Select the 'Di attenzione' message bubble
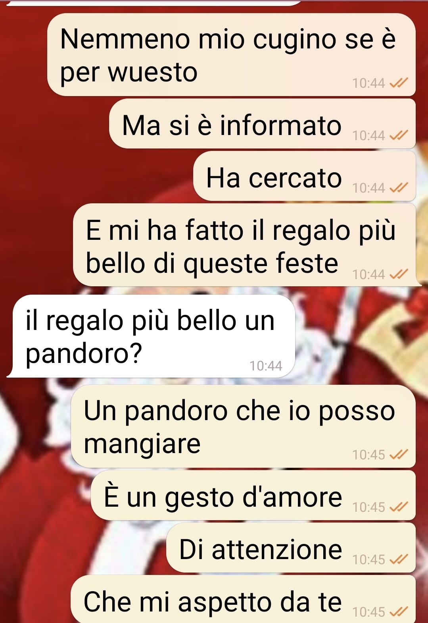This screenshot has width=428, height=623. pyautogui.click(x=291, y=548)
